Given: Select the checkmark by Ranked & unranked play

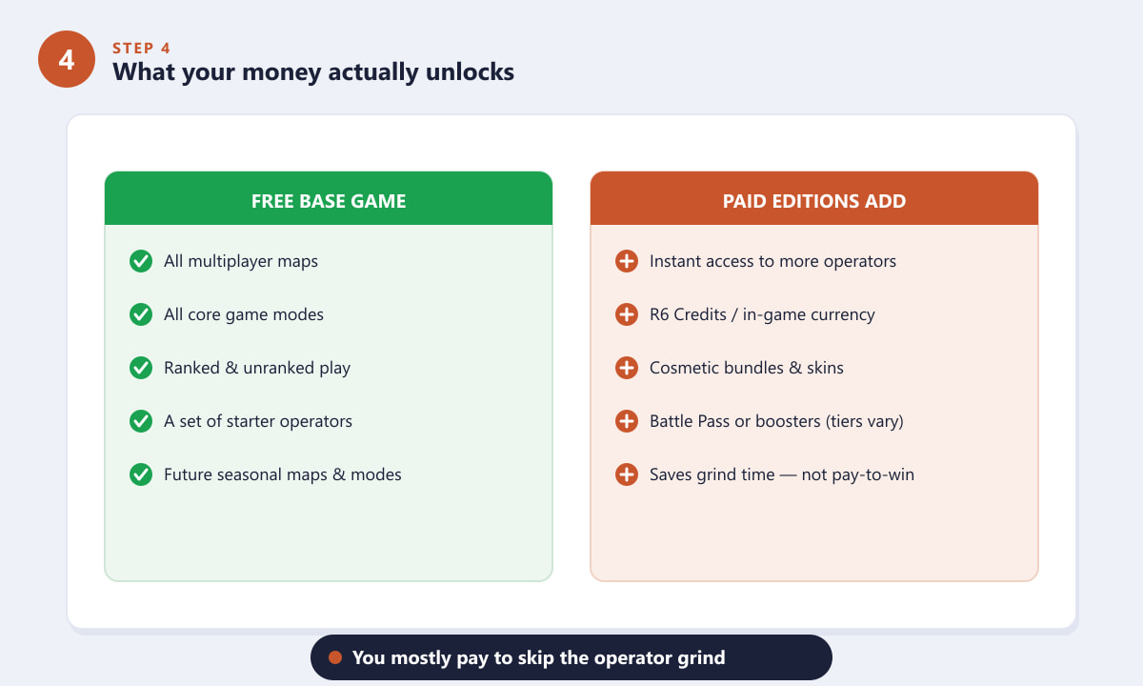Looking at the screenshot, I should pos(141,368).
